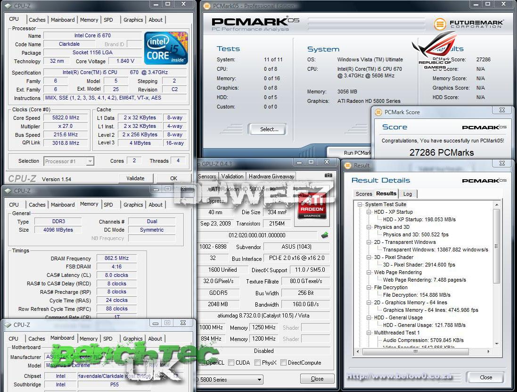Image resolution: width=517 pixels, height=392 pixels.
Task: Collapse the 3D - Pixel Shader node
Action: click(x=369, y=257)
